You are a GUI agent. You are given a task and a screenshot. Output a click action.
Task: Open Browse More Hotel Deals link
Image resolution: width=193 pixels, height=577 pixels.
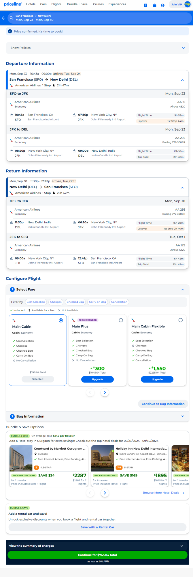(161, 493)
